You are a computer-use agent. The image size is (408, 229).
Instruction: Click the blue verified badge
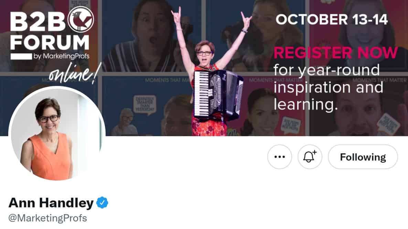102,203
